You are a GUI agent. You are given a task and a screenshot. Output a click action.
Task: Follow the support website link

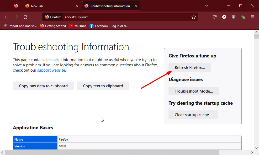(x=51, y=70)
